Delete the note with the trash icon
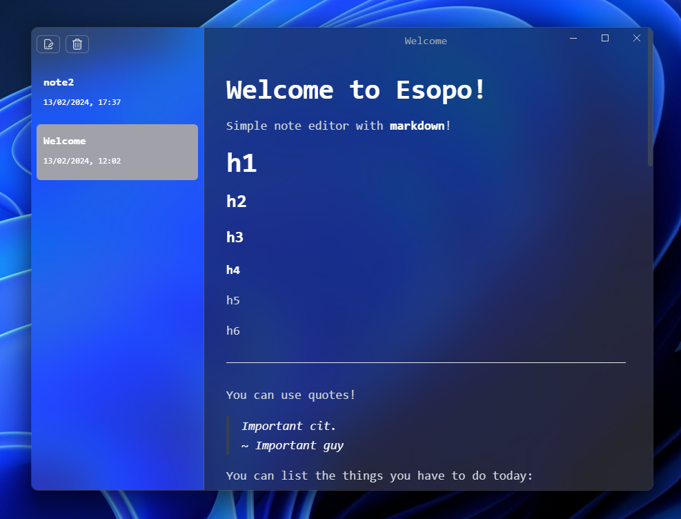The width and height of the screenshot is (681, 519). (77, 44)
